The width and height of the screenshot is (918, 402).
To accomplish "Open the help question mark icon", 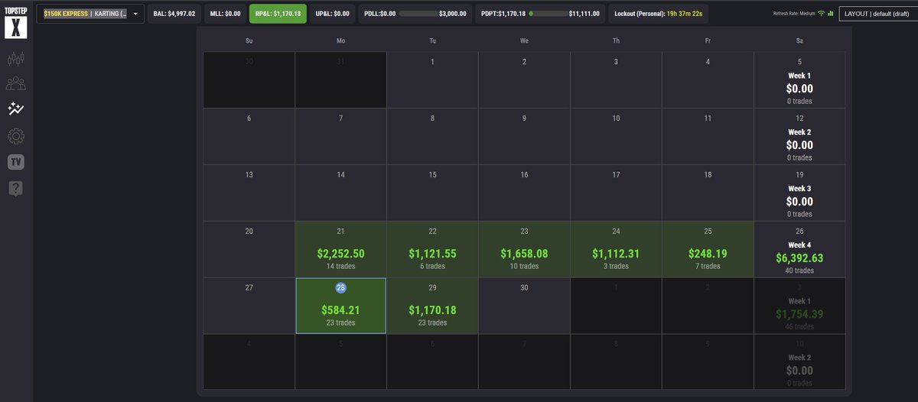I will [16, 188].
